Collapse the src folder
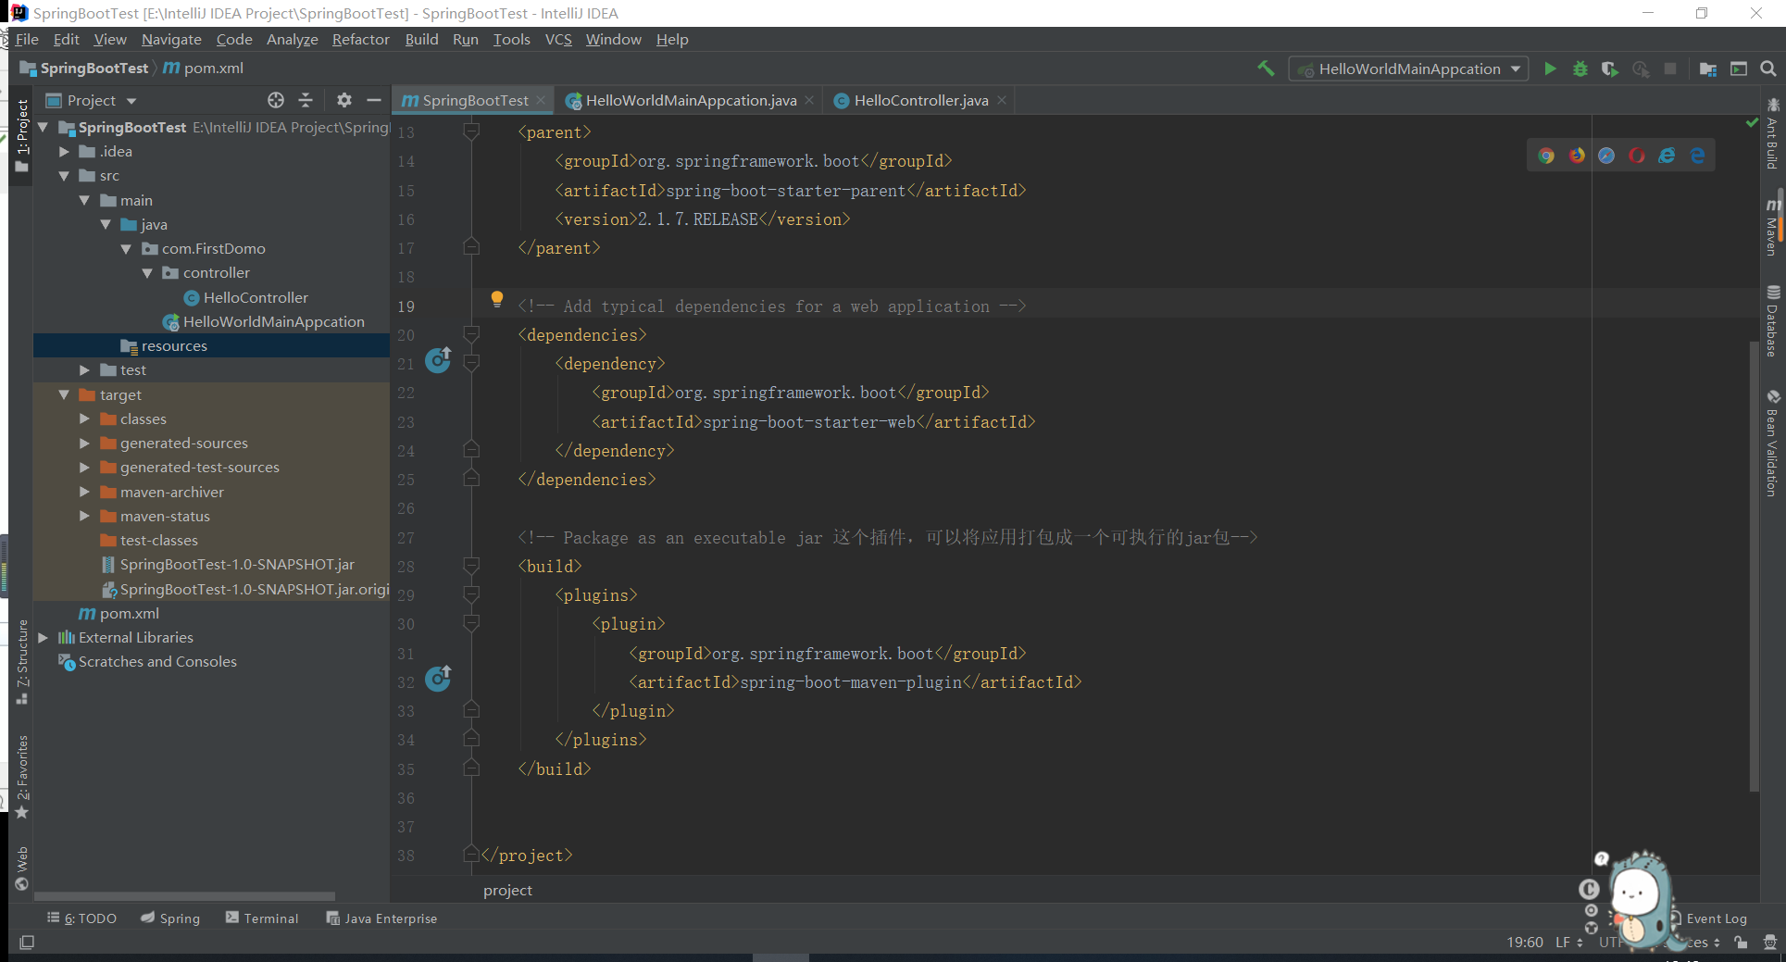The image size is (1786, 962). click(65, 176)
